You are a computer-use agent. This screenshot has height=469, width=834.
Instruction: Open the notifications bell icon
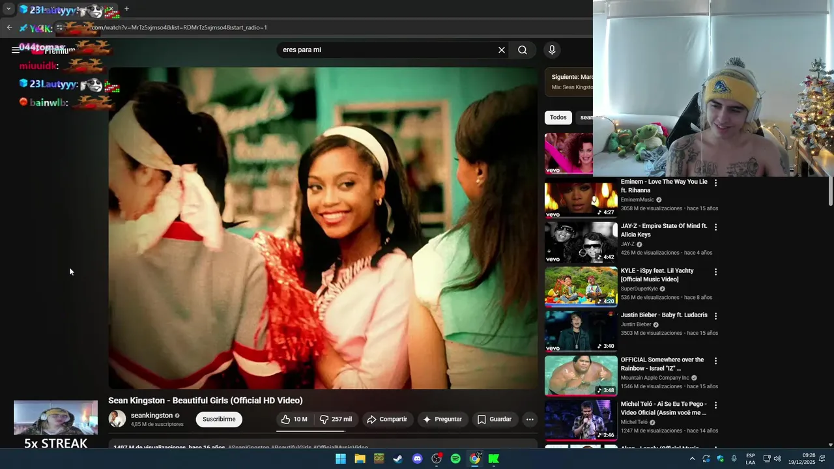pos(822,459)
